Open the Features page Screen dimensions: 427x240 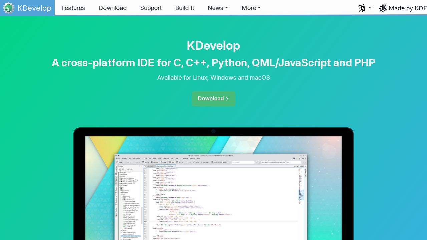[x=73, y=8]
